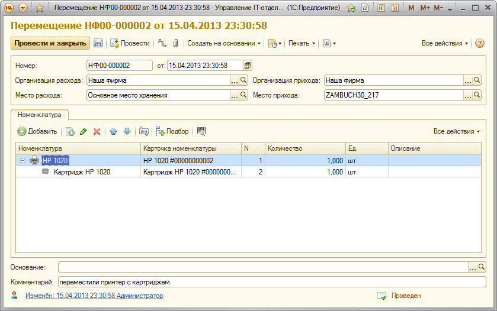This screenshot has width=497, height=311.
Task: Click the favorites star icon in title bar
Action: (40, 8)
